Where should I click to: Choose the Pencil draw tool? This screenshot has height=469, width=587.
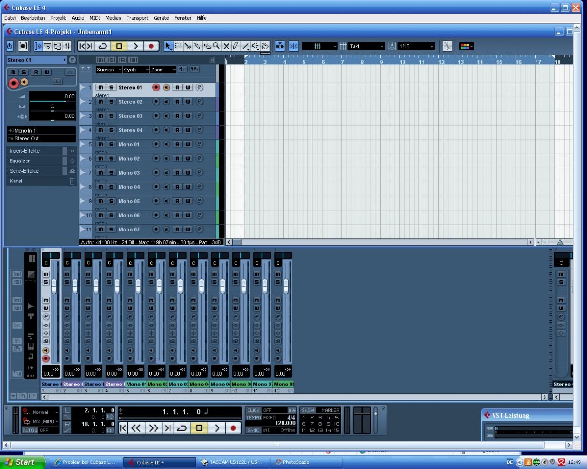(236, 46)
